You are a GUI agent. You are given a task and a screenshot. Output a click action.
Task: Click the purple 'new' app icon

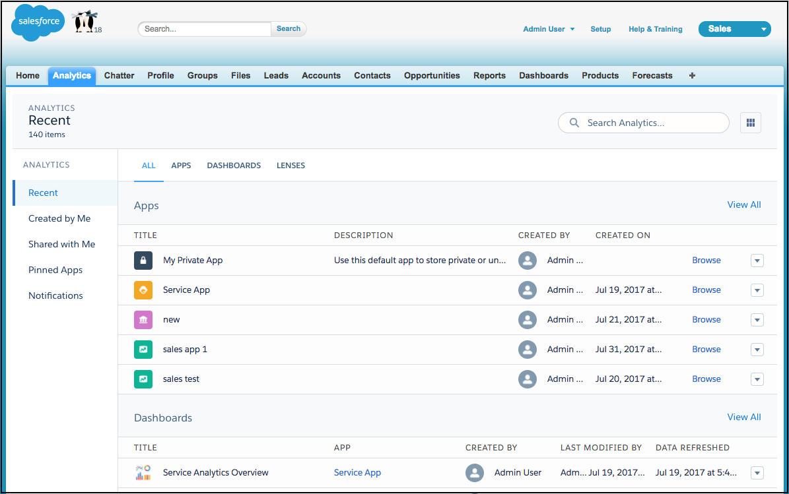[x=143, y=320]
